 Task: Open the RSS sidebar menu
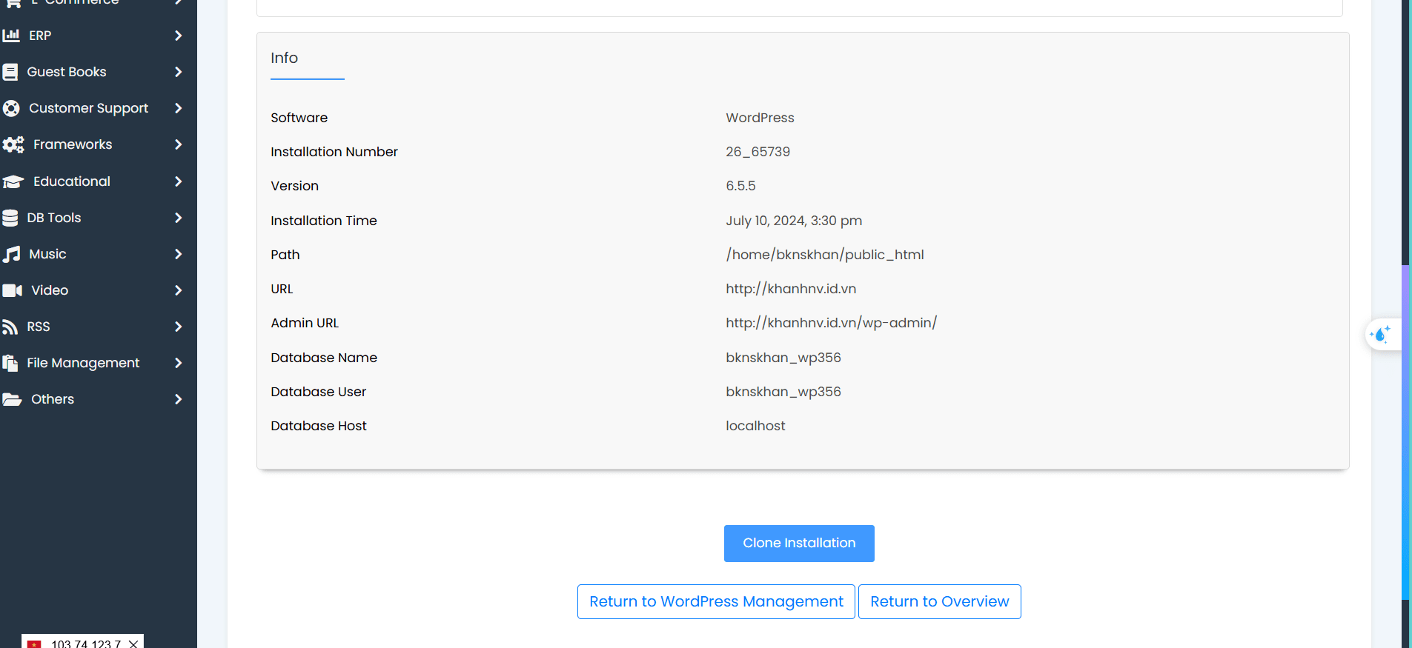98,327
